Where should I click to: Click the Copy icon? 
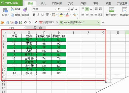(x=12, y=15)
